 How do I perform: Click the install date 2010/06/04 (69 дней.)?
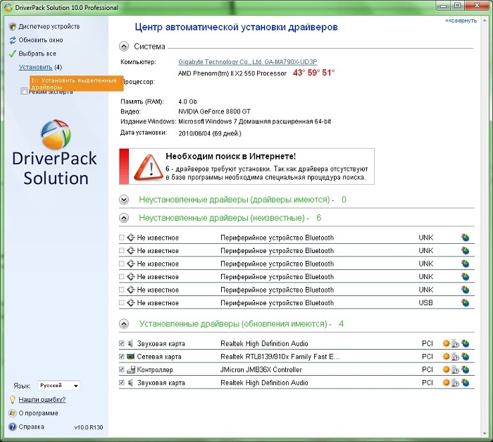pyautogui.click(x=210, y=133)
